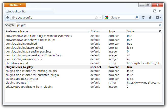The height and width of the screenshot is (109, 168).
Task: Minimize the Firefox window
Action: [x=142, y=5]
